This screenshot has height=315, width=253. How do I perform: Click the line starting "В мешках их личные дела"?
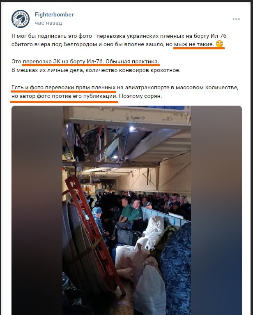tap(96, 70)
